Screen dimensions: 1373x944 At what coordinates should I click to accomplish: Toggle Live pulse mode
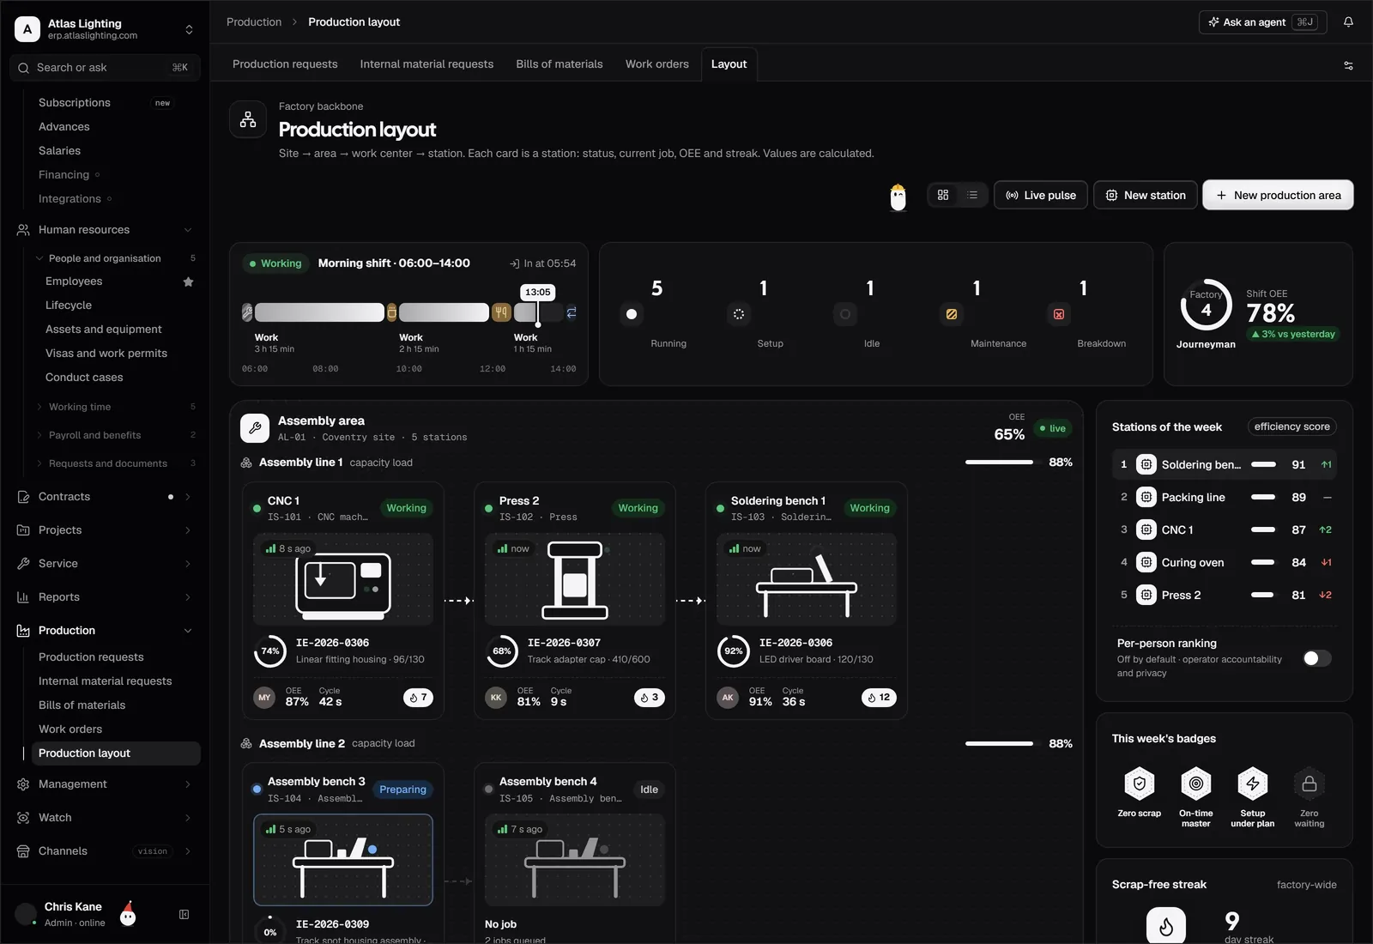click(x=1041, y=195)
